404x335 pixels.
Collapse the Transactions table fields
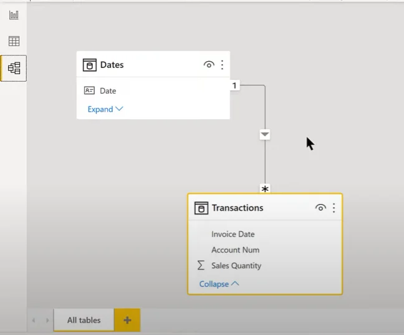pyautogui.click(x=219, y=284)
